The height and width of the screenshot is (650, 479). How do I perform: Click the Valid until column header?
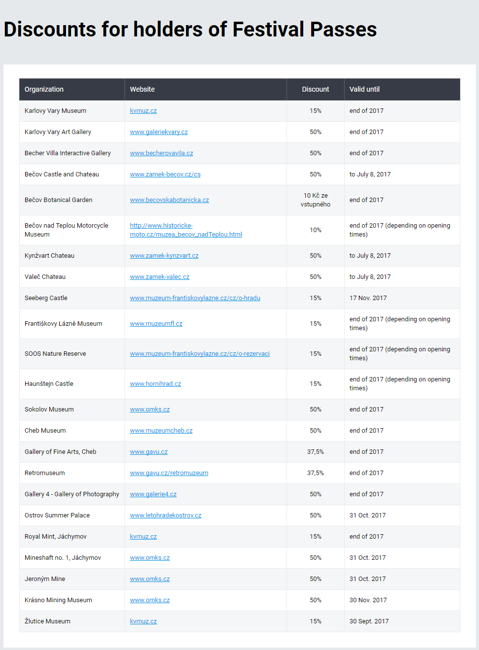click(x=364, y=89)
